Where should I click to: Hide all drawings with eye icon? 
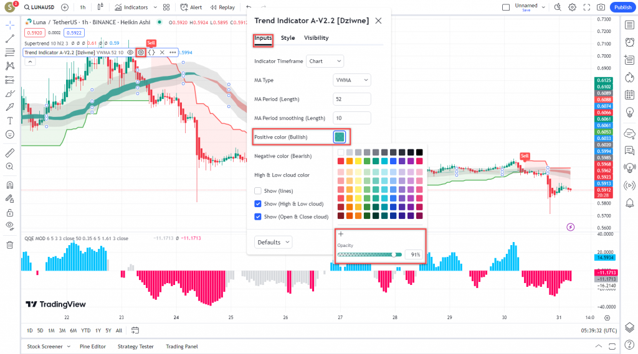(x=10, y=226)
